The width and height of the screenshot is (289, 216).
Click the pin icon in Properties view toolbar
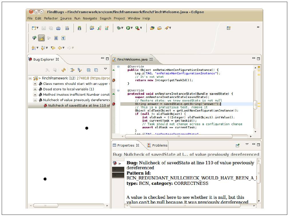pos(238,145)
